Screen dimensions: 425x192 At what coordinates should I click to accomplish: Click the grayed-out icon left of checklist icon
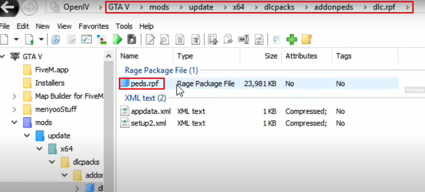[x=72, y=40]
